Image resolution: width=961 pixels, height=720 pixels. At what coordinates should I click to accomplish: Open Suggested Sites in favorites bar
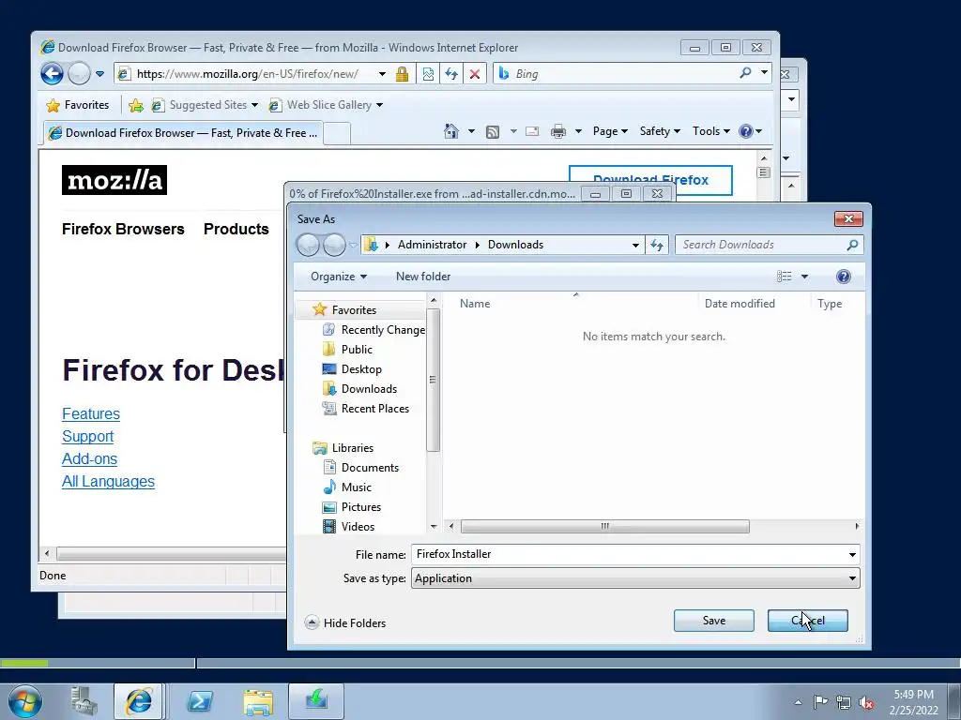point(205,105)
